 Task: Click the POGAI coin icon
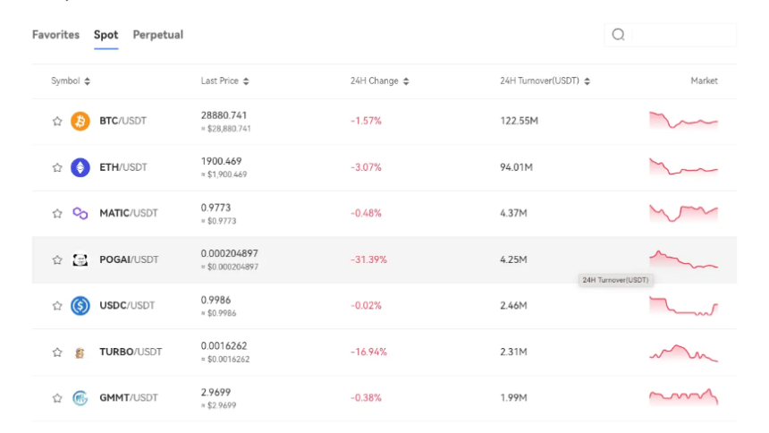[80, 259]
